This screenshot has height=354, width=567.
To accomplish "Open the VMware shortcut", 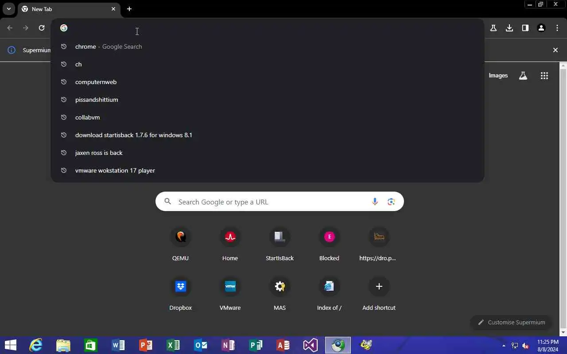I will 230,294.
